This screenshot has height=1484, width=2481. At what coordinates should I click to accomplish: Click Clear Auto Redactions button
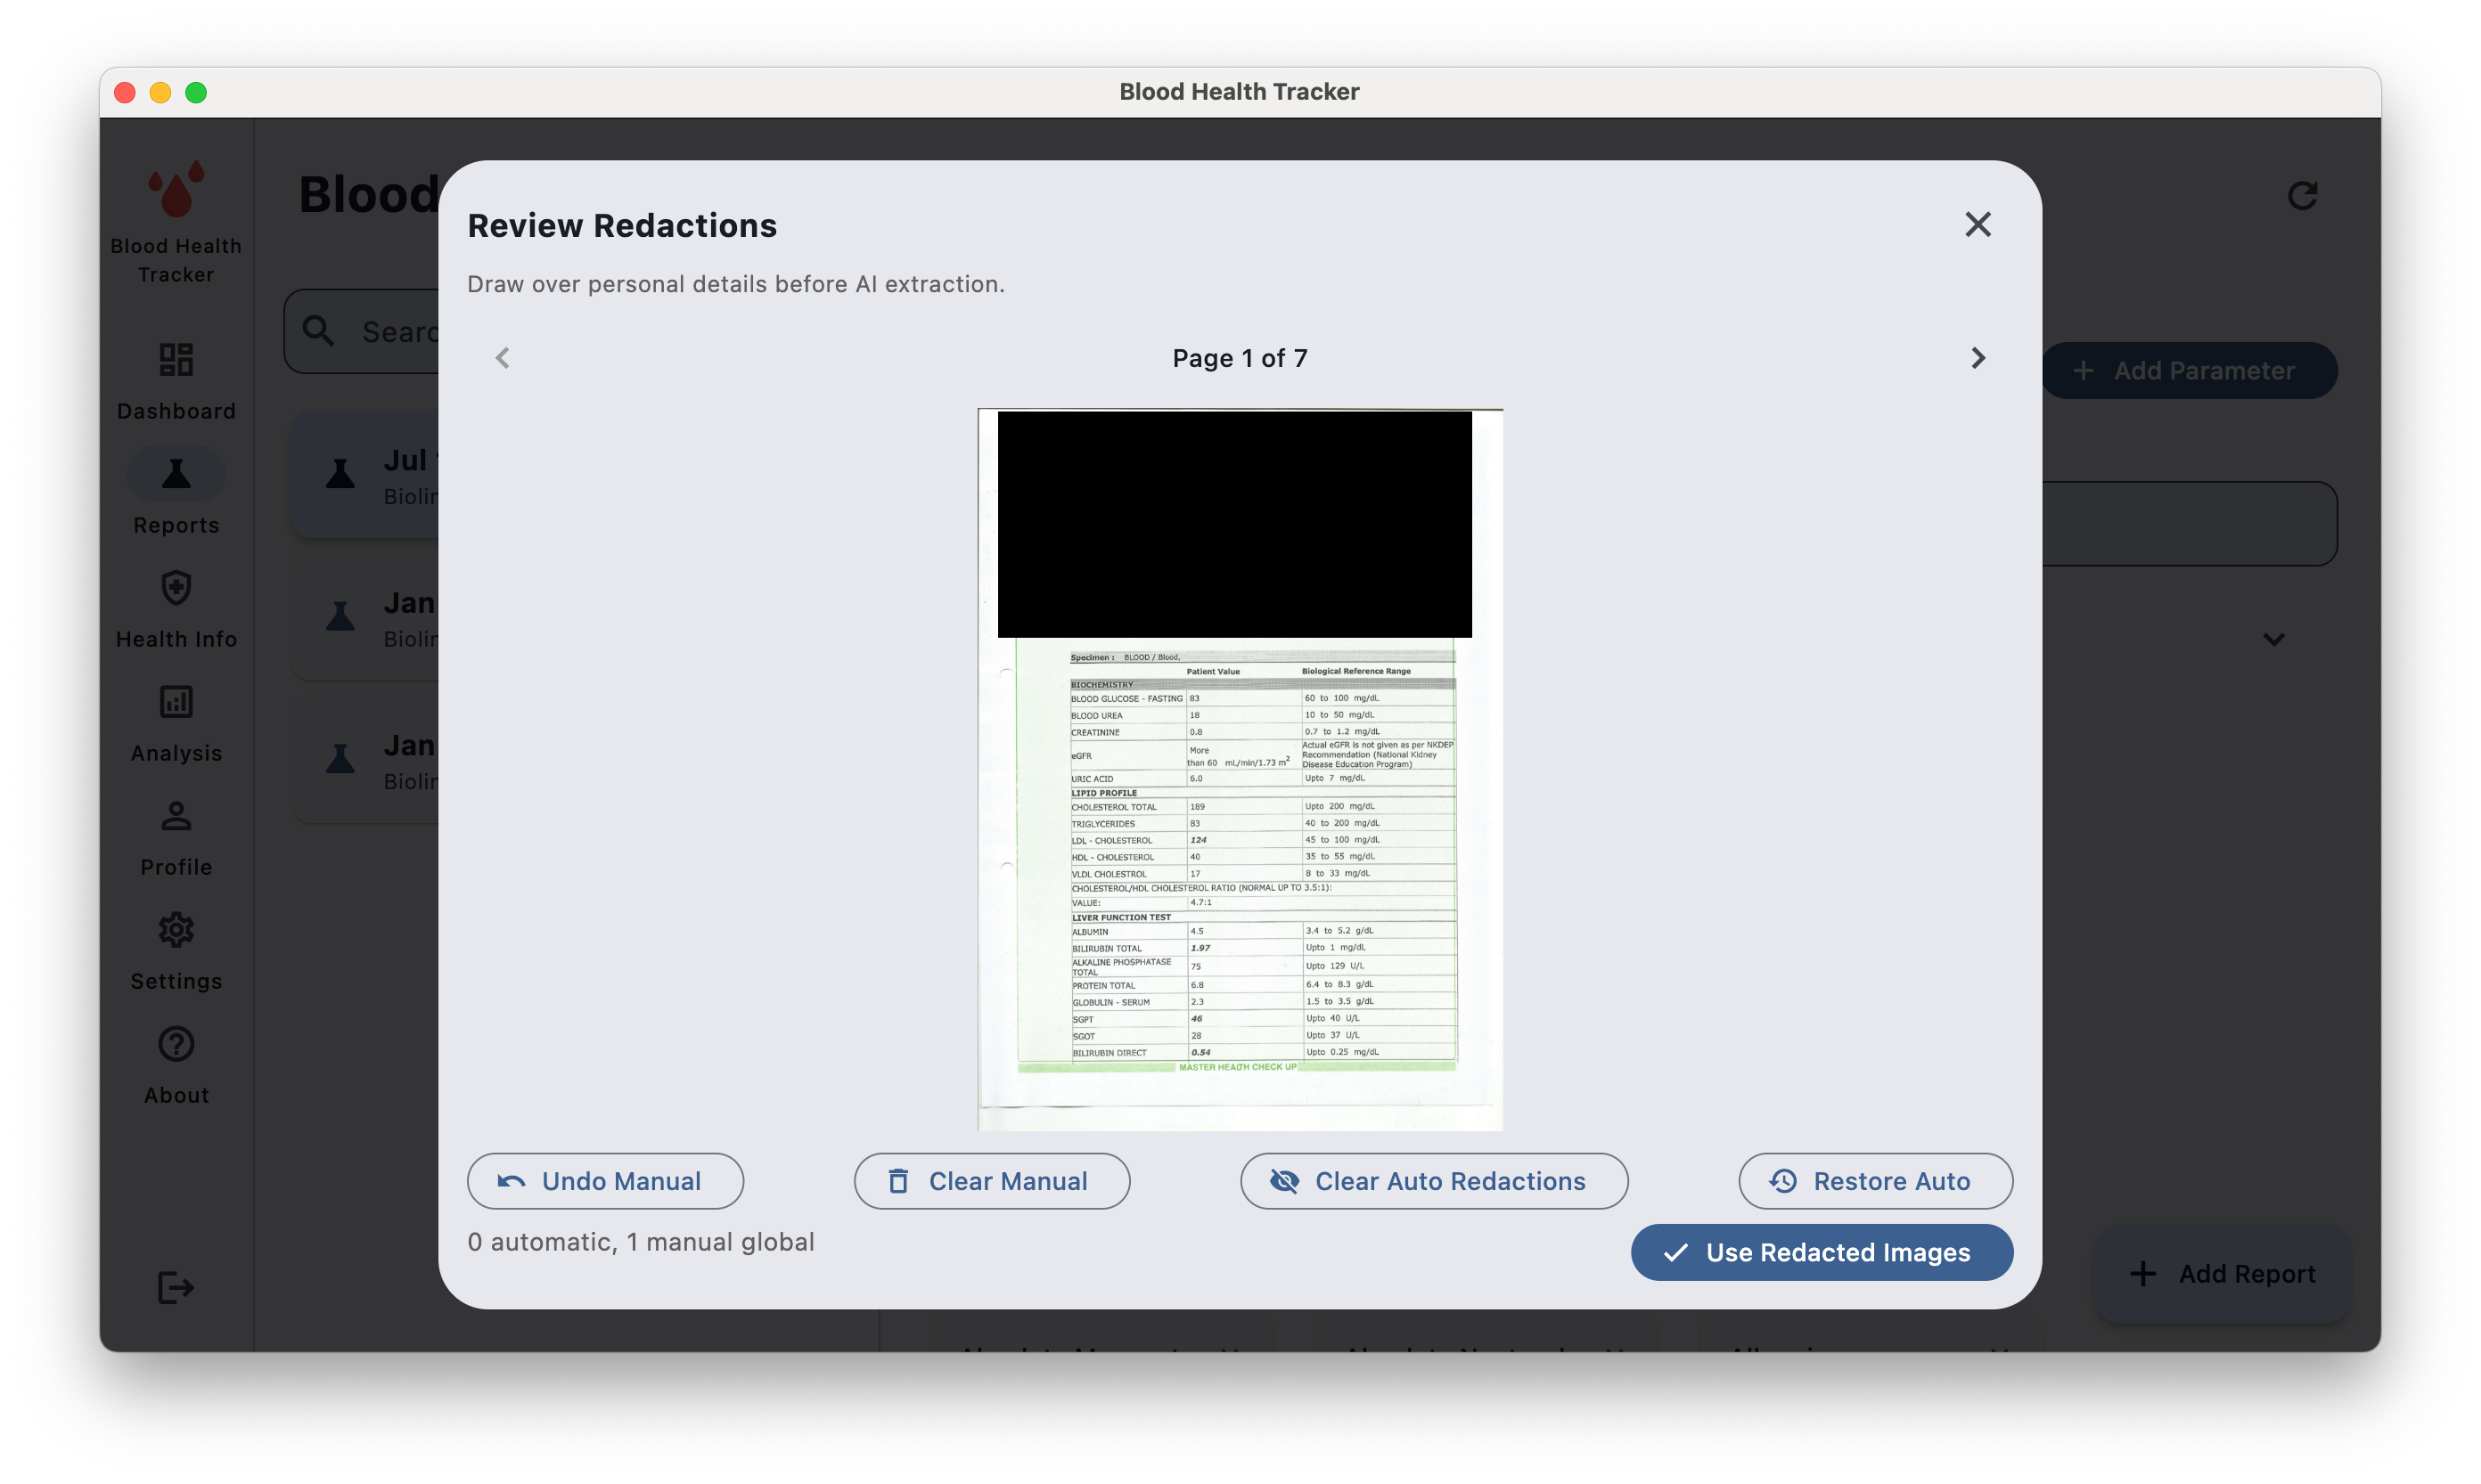tap(1434, 1181)
